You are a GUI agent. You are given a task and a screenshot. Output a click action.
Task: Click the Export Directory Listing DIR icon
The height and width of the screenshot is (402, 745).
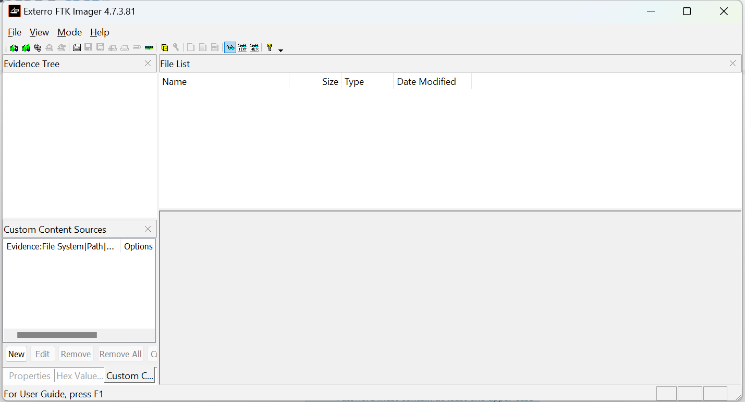(215, 48)
